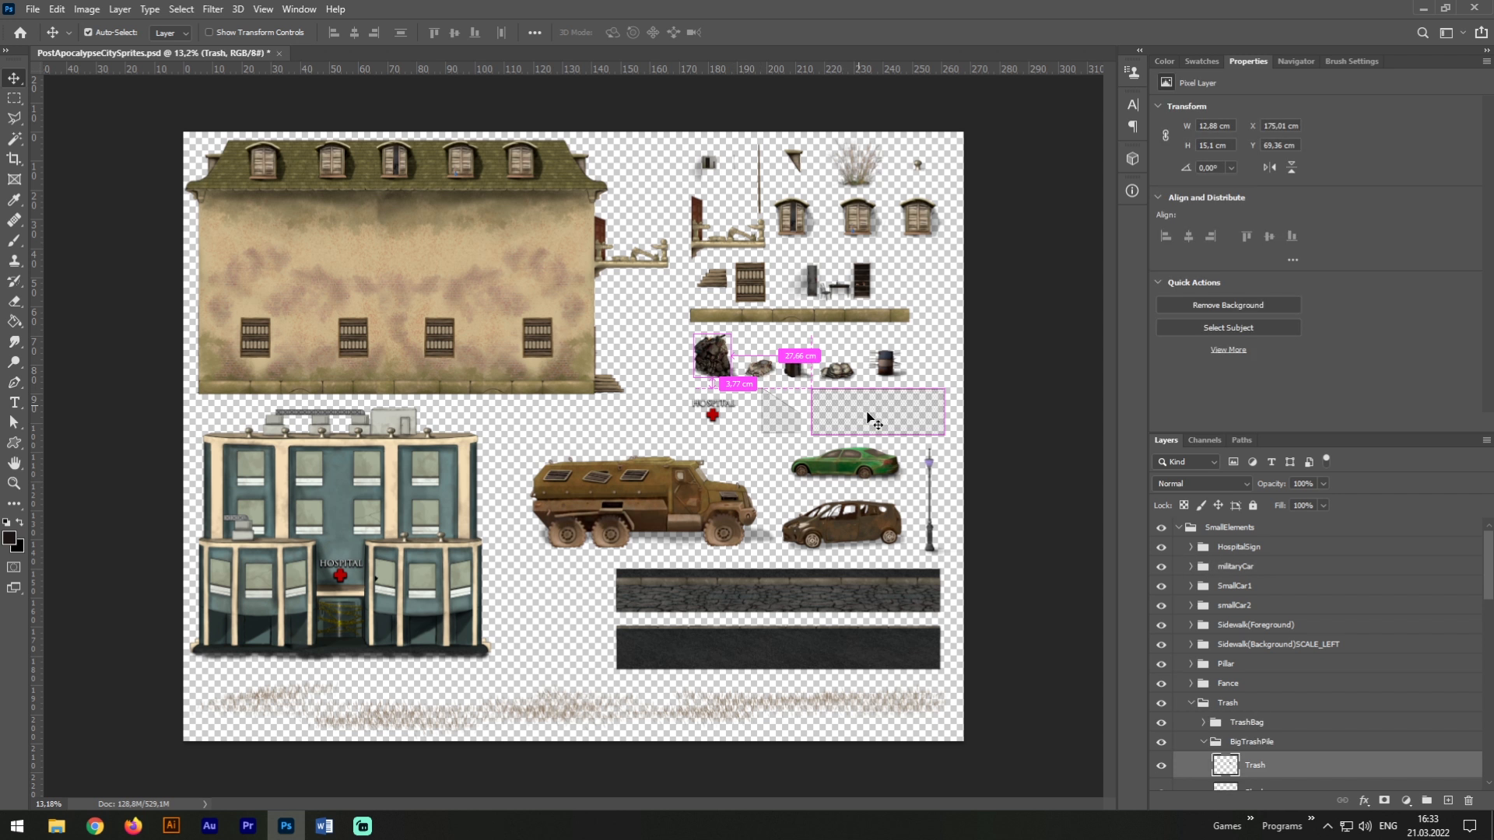1494x840 pixels.
Task: Open the Window menu
Action: coord(299,9)
